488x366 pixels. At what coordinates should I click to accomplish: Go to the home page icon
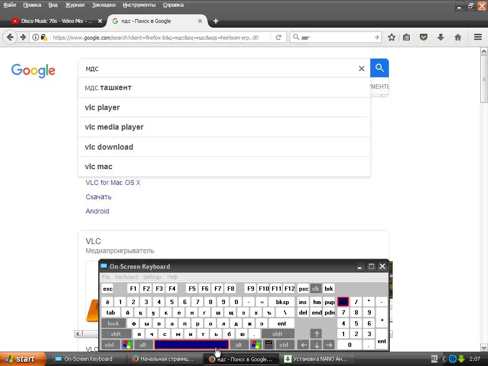(458, 37)
